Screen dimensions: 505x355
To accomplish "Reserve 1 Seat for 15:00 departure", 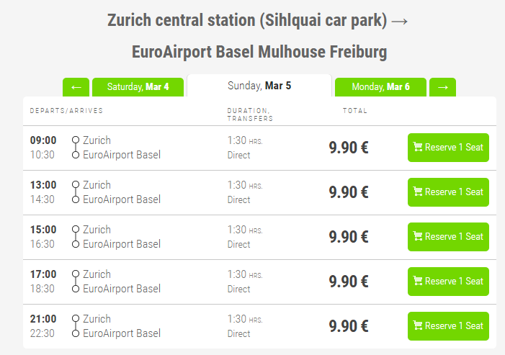I will point(448,237).
